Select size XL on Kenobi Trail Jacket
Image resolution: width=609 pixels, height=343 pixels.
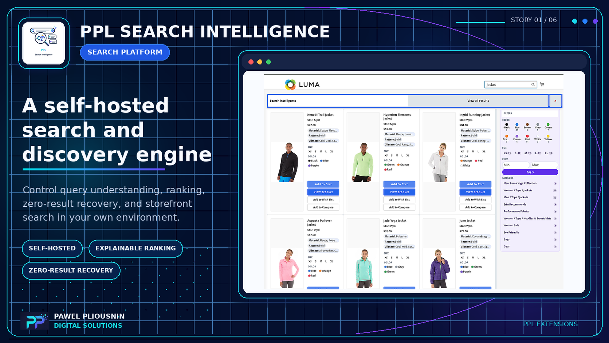point(331,152)
